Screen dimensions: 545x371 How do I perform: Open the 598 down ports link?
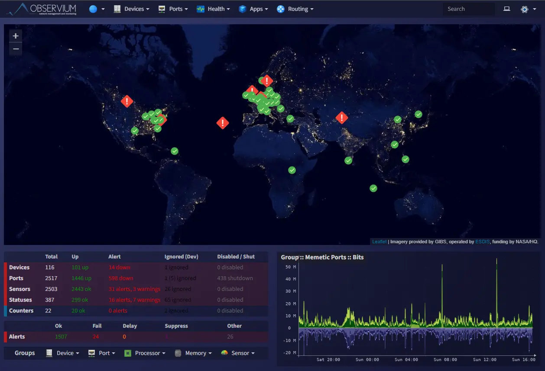coord(120,278)
